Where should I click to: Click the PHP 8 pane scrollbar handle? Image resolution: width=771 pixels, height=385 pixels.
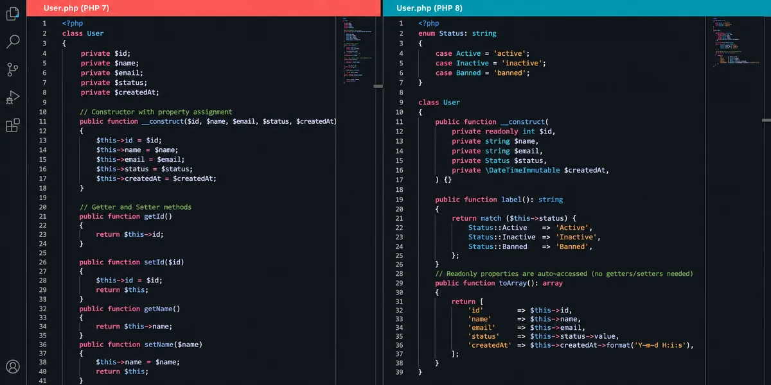coord(767,119)
